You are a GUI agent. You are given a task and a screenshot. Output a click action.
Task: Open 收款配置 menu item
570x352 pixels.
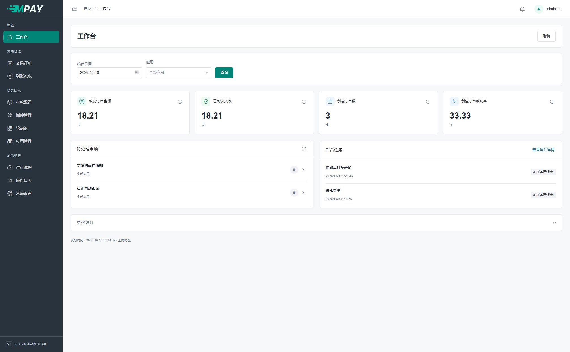point(31,102)
